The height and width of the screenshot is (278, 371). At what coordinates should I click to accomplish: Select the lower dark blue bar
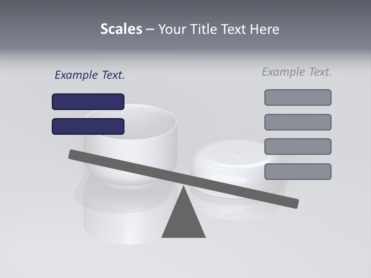[x=88, y=126]
